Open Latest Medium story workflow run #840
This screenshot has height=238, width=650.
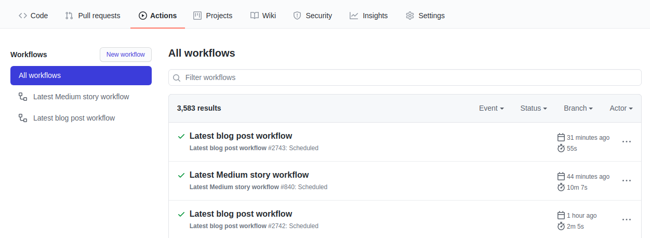(249, 175)
